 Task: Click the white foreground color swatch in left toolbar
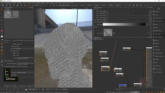pos(2,36)
